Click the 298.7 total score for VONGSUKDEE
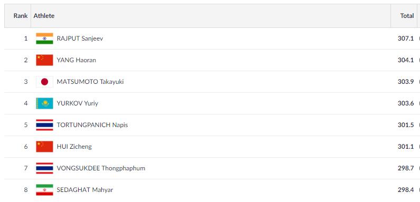The height and width of the screenshot is (202, 420). click(x=406, y=168)
